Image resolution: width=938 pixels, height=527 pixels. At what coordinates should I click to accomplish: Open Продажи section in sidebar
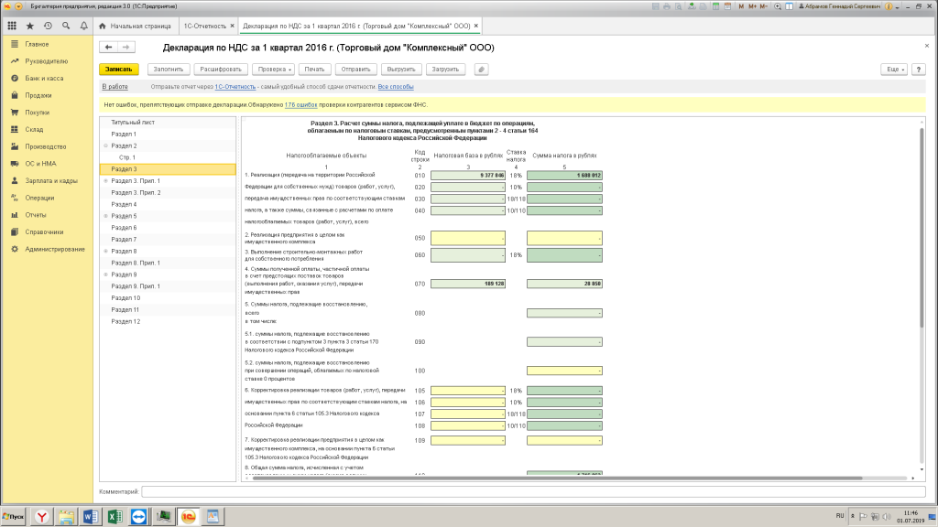(38, 95)
